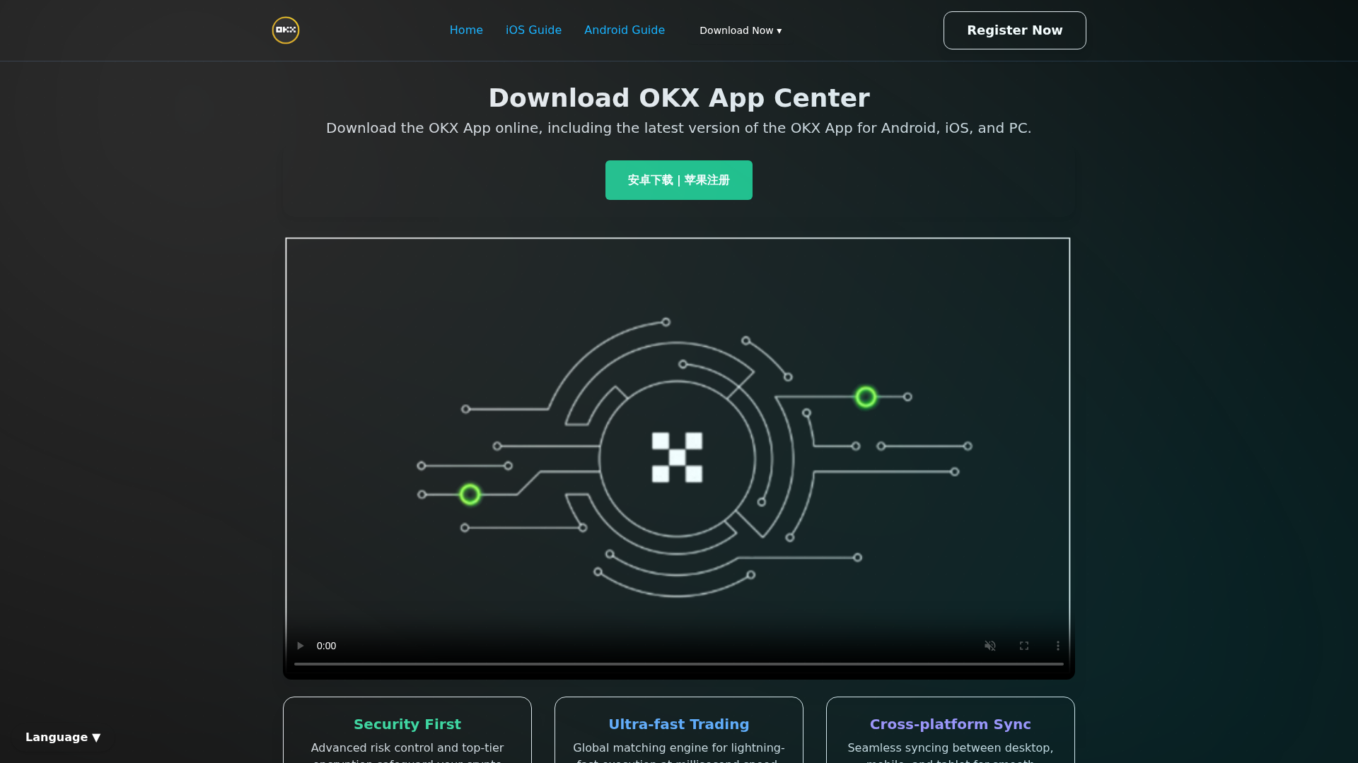
Task: Click the Security First card heading
Action: tap(407, 724)
